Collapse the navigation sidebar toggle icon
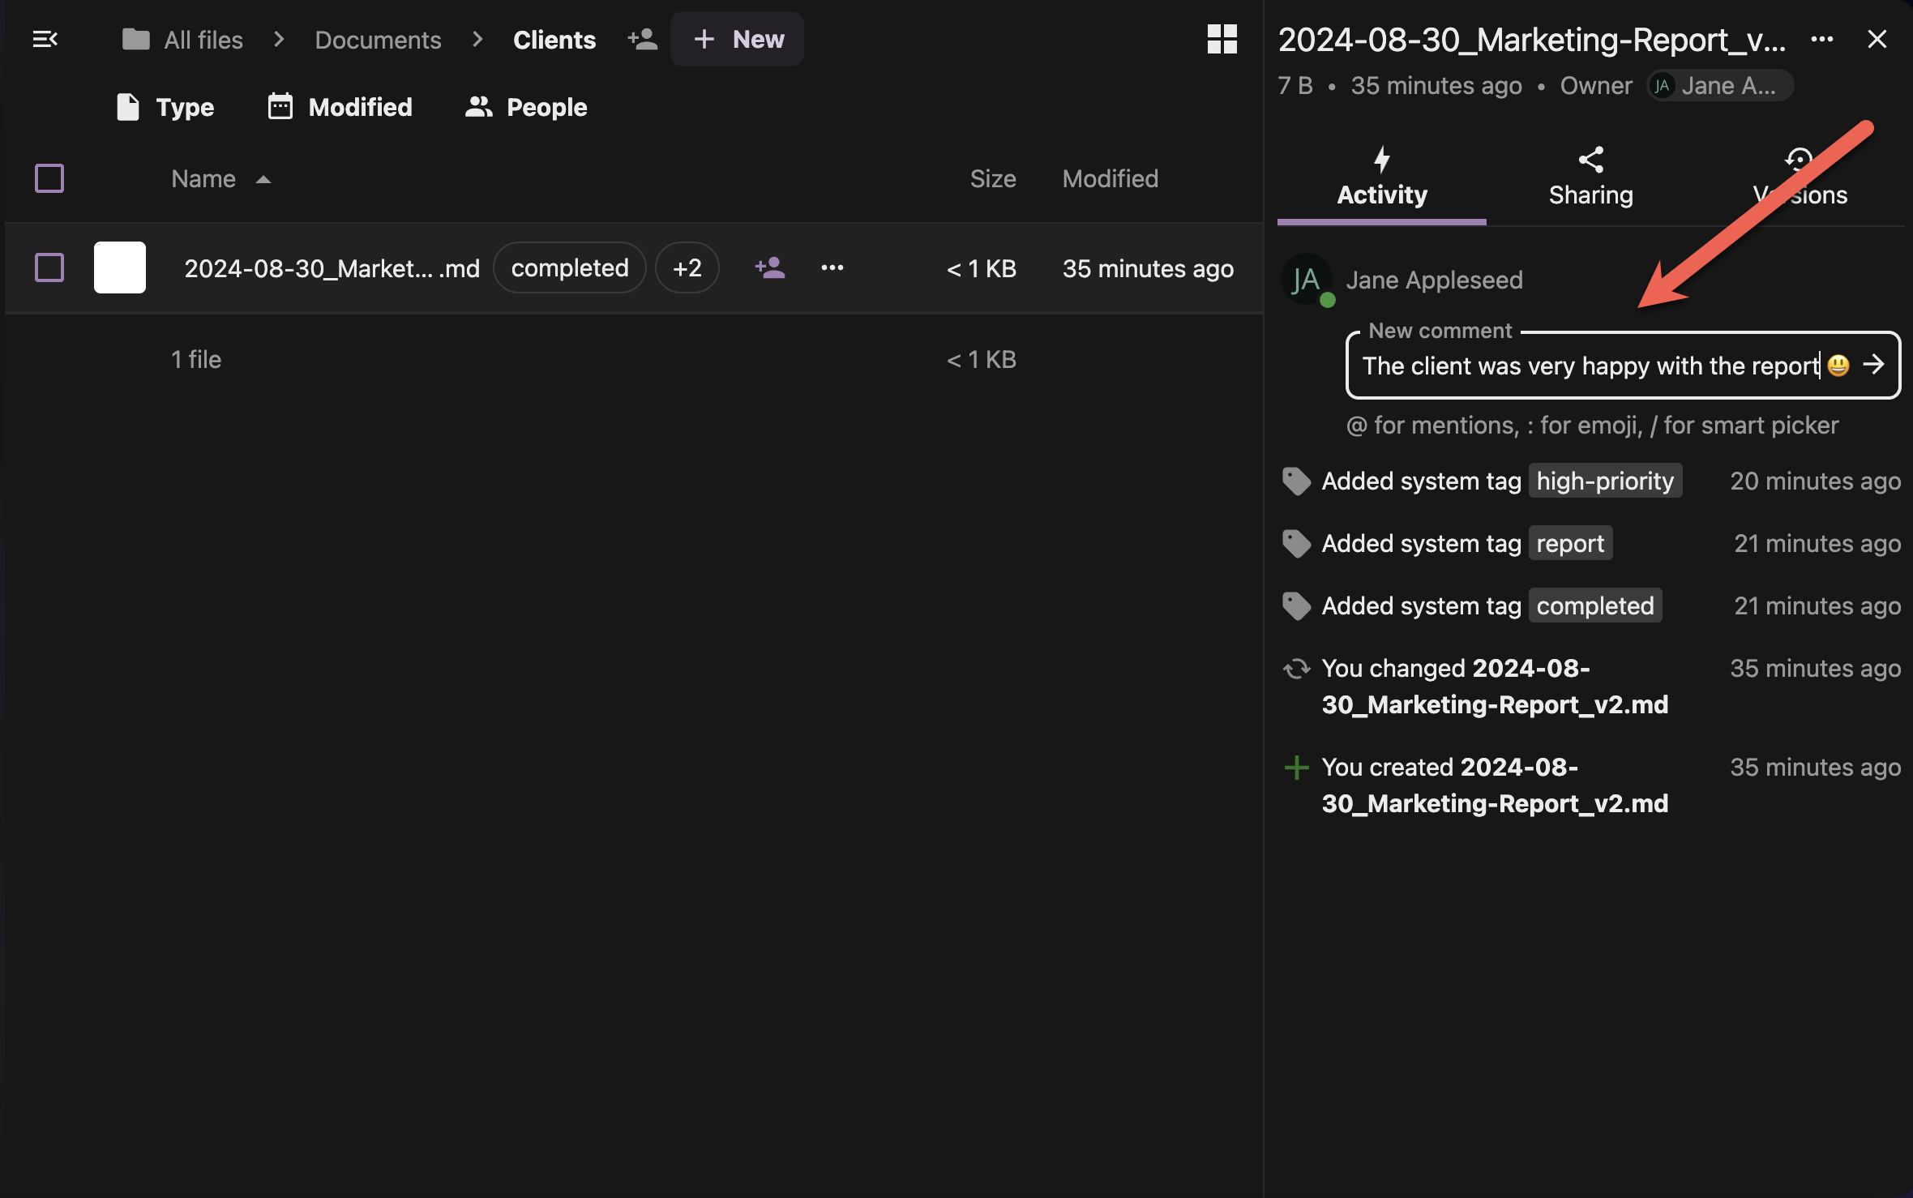 [x=45, y=39]
